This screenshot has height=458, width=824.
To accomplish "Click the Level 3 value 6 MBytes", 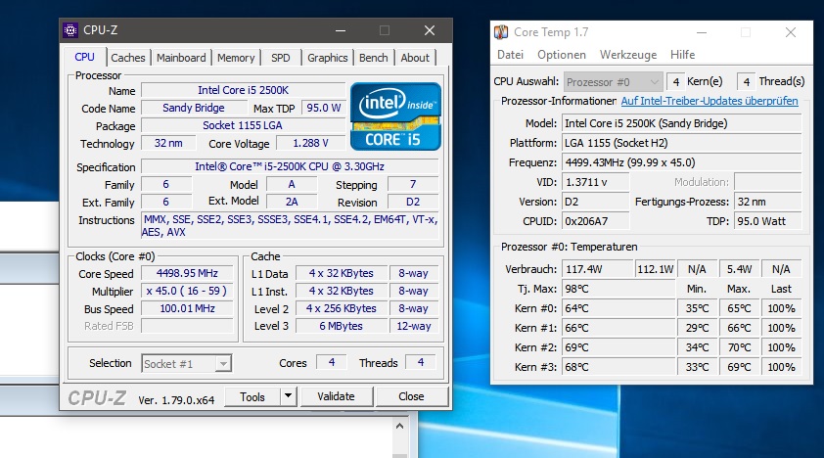I will click(342, 326).
